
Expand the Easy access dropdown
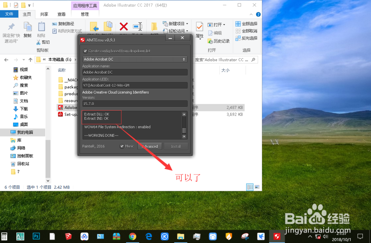(187, 31)
